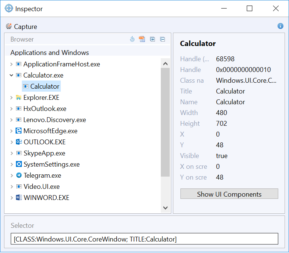Expand the Explorer.EXE node

click(x=11, y=98)
